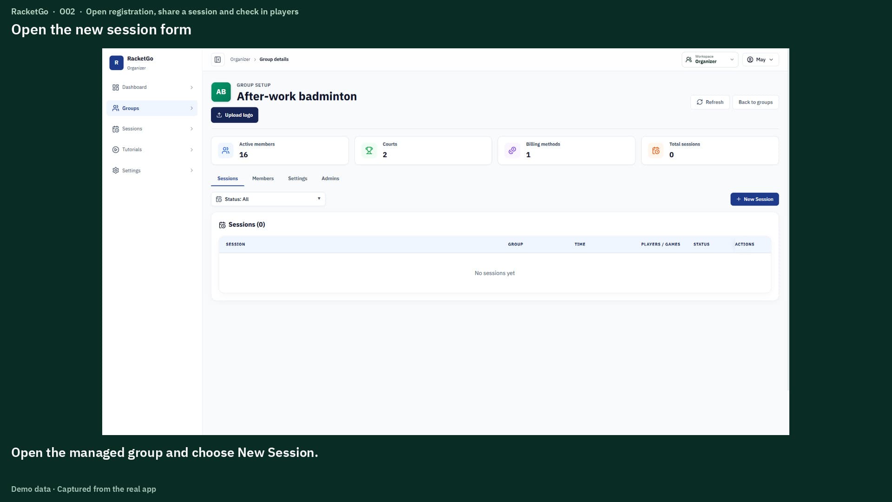Open the May account menu chevron

click(x=771, y=59)
